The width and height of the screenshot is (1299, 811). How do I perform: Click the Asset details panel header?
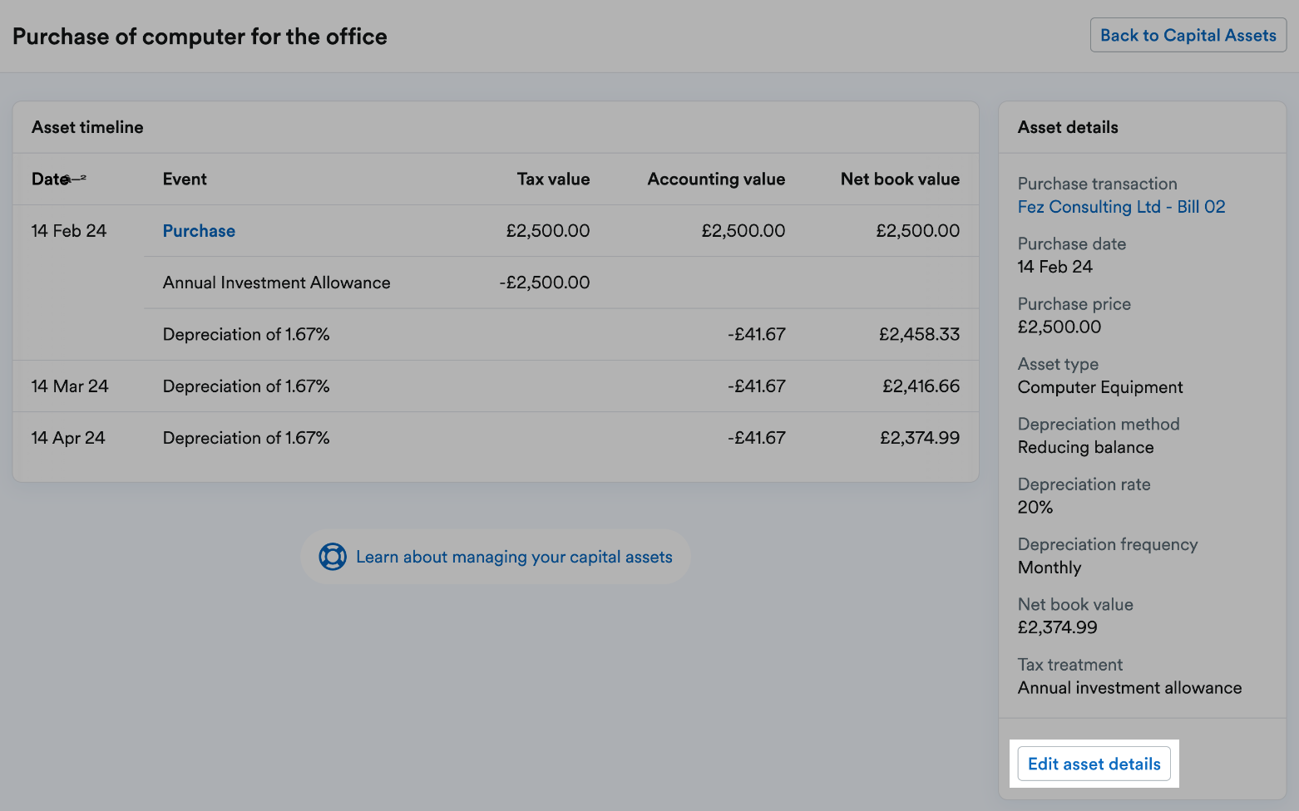1068,127
